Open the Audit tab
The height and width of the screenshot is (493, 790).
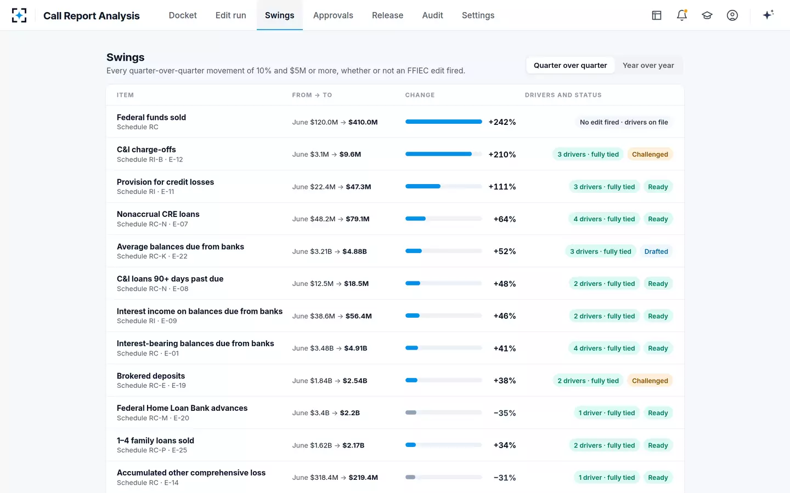pos(432,15)
